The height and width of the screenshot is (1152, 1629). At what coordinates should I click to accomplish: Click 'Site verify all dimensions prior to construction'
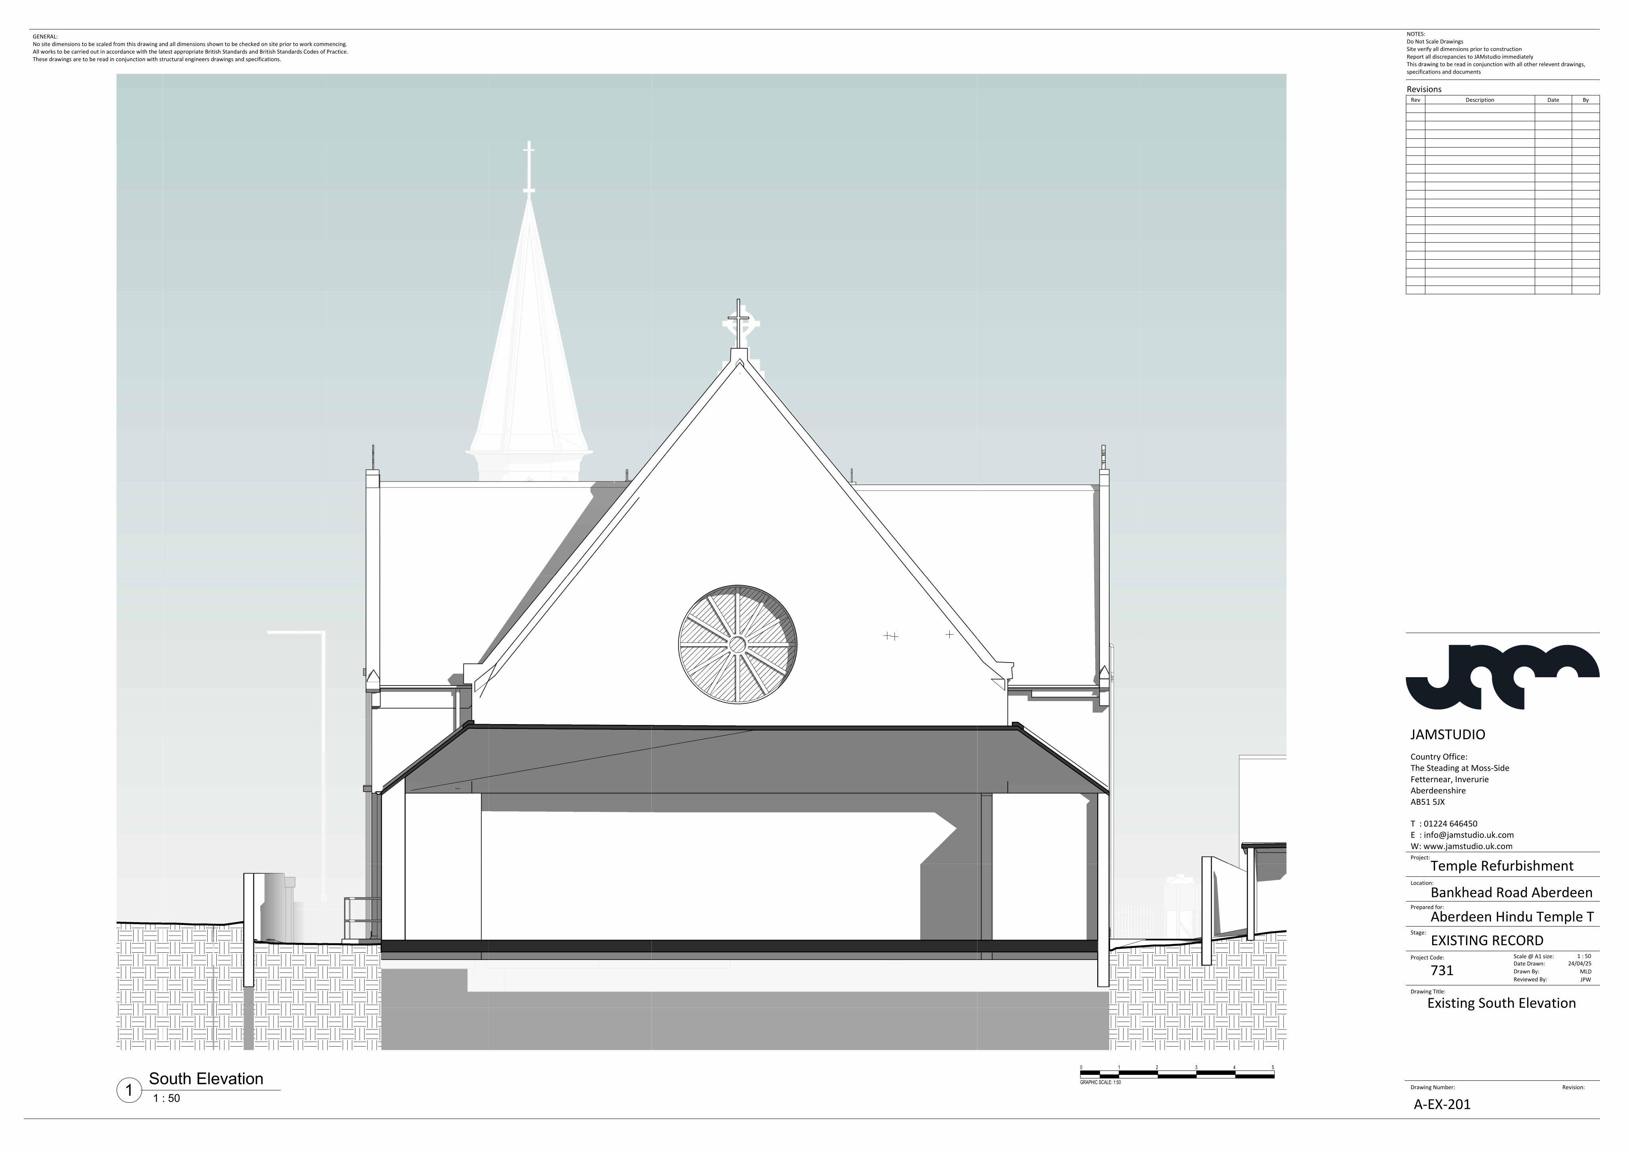click(1464, 49)
